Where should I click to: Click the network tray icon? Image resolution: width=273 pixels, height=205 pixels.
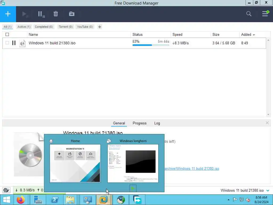(242, 200)
